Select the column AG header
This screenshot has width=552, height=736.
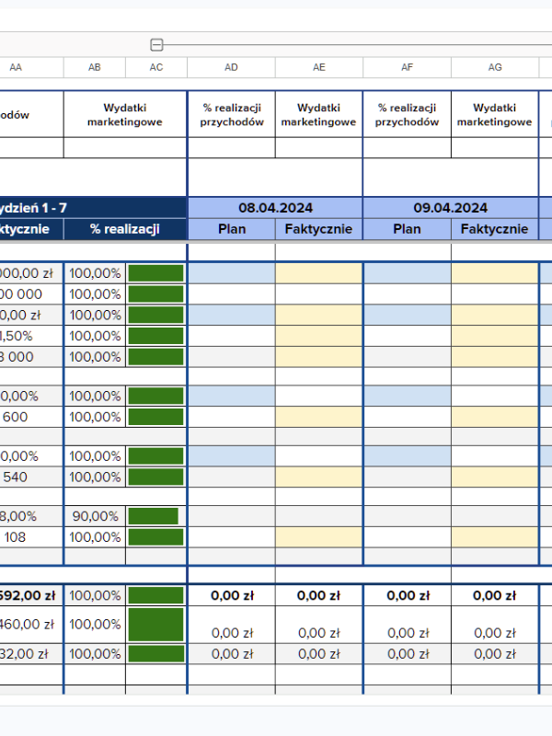tap(495, 67)
